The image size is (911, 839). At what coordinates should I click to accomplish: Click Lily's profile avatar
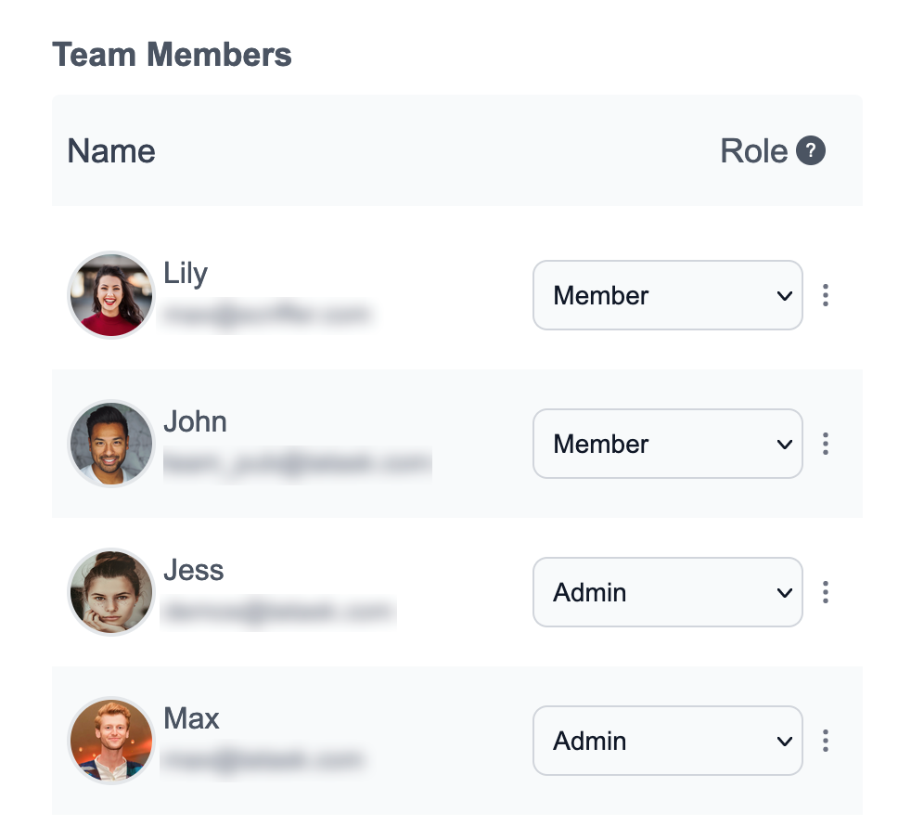[111, 295]
